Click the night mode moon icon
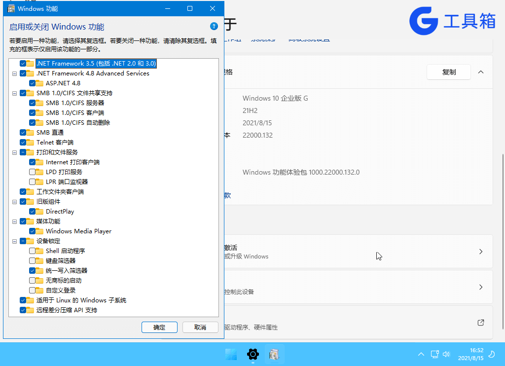Viewport: 505px width, 366px height. click(x=492, y=354)
